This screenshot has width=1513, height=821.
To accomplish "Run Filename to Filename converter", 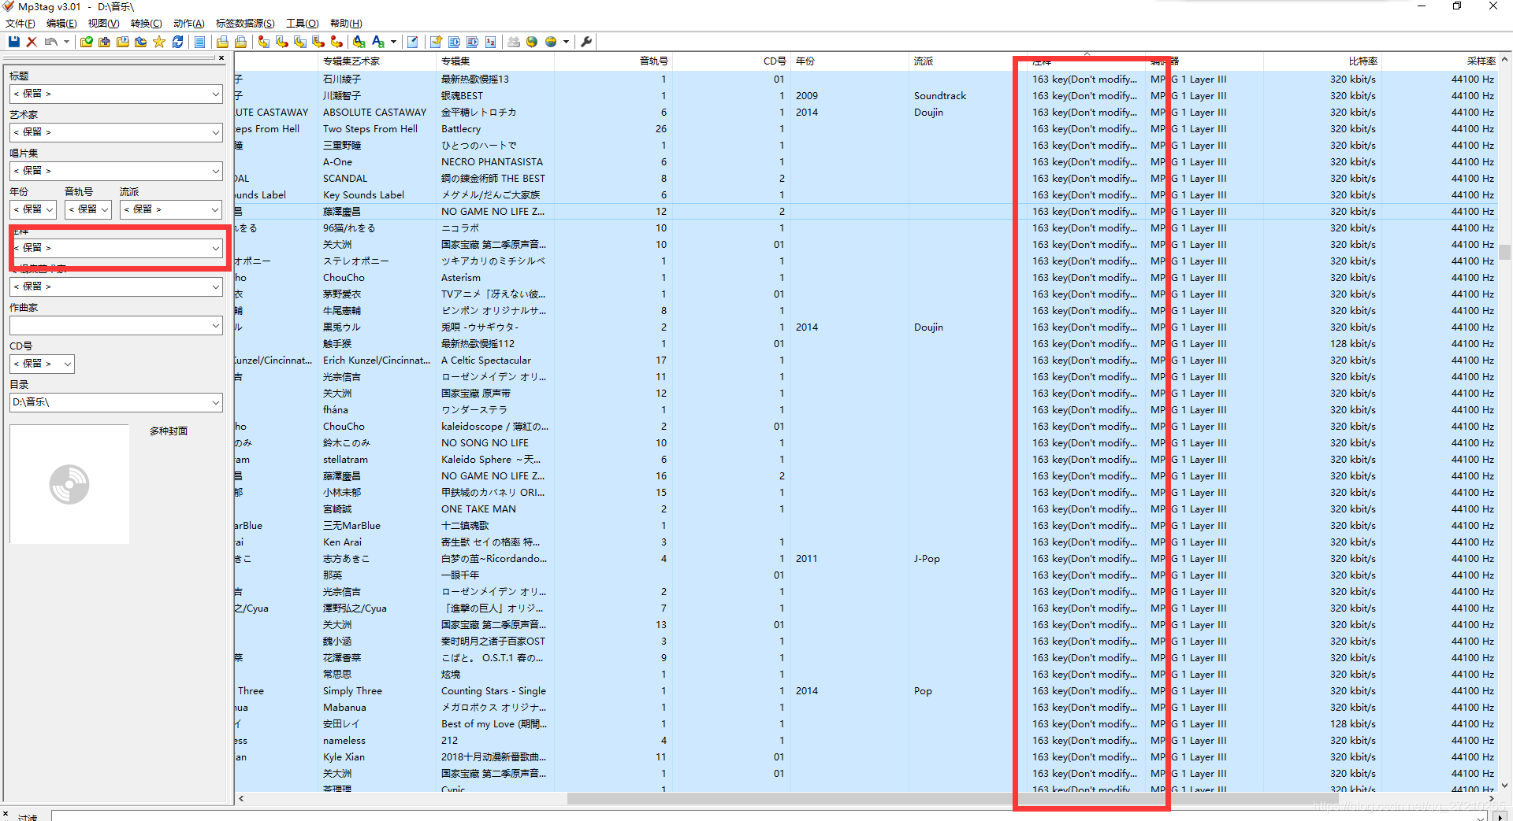I will pyautogui.click(x=299, y=42).
